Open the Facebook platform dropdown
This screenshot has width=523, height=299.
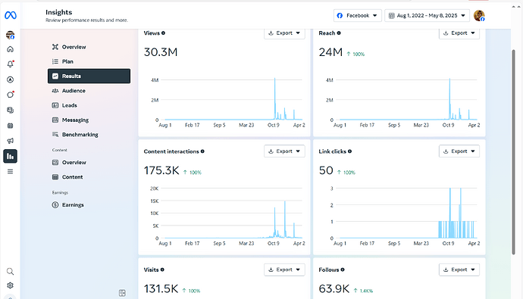coord(357,16)
